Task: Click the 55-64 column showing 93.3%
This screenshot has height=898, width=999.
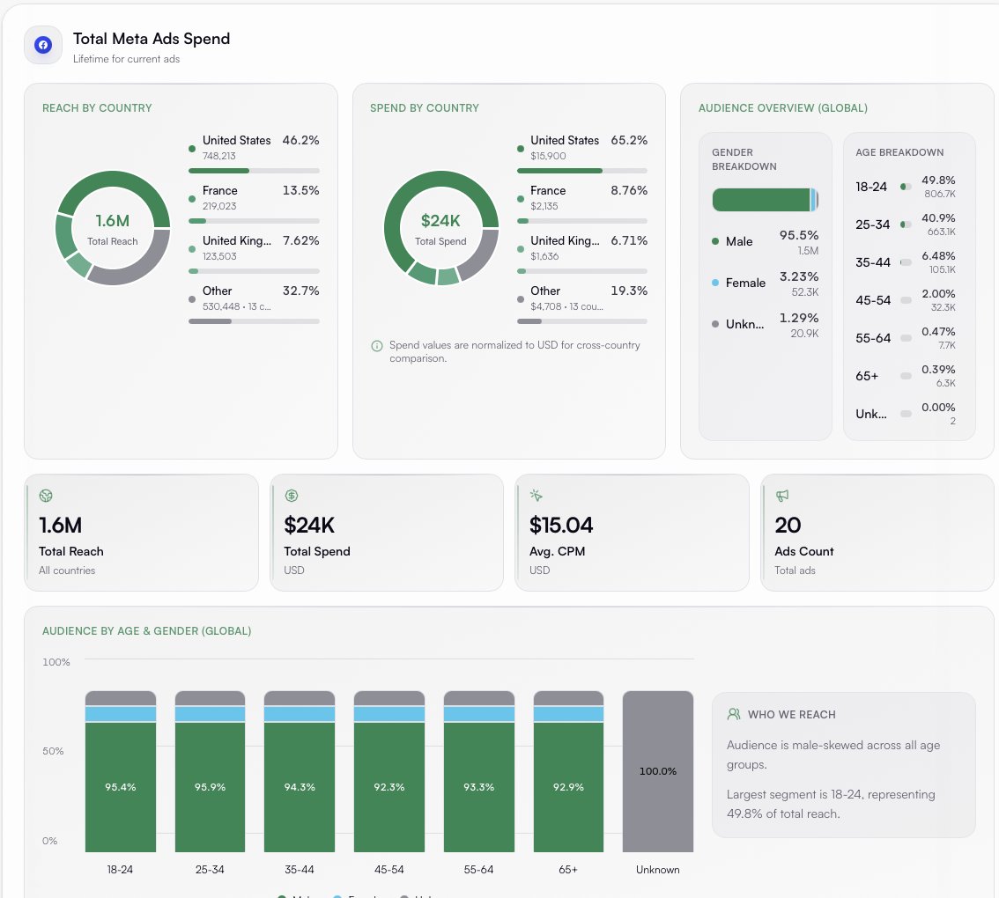Action: [478, 771]
